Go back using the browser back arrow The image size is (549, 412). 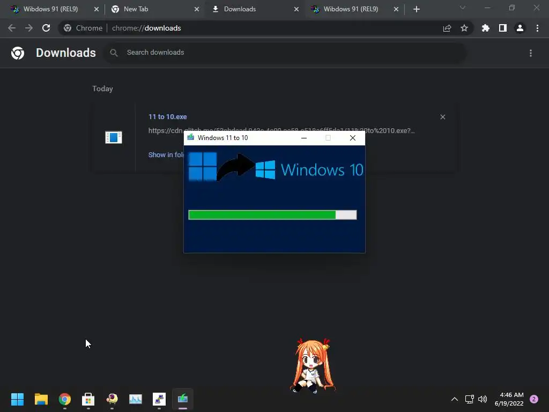tap(12, 28)
